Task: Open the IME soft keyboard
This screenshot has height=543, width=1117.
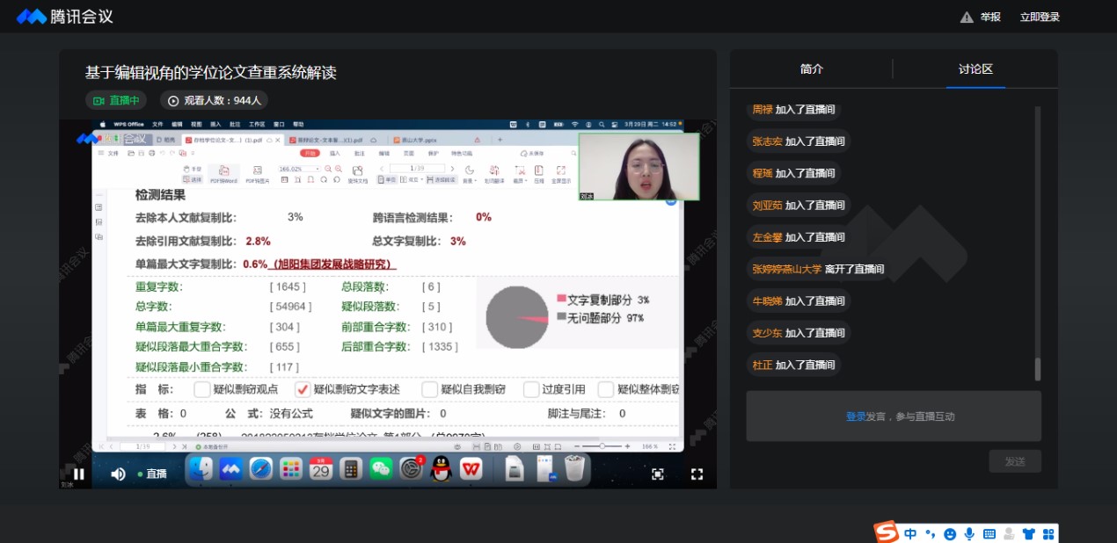Action: pos(989,533)
